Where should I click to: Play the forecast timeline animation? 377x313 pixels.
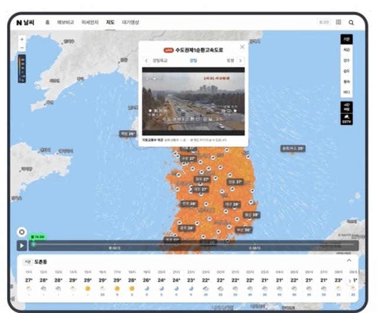22,246
